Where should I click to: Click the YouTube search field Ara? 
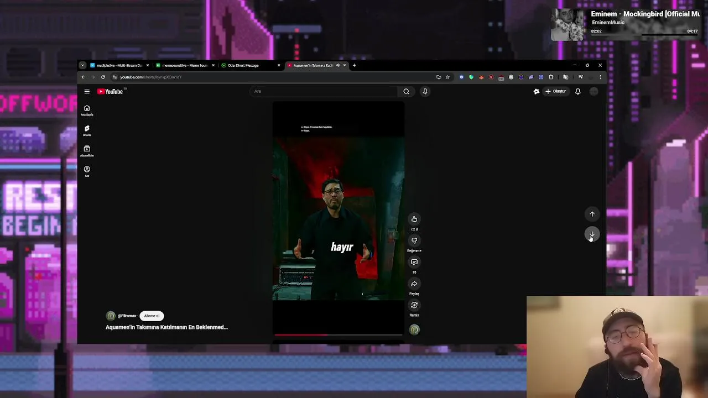point(324,91)
